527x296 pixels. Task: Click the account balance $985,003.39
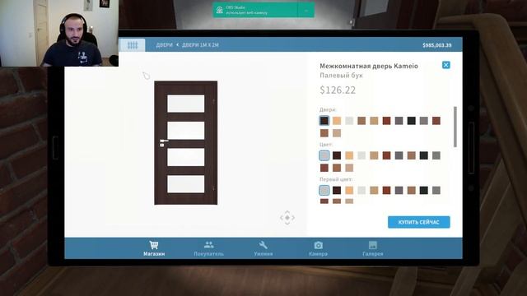click(437, 45)
